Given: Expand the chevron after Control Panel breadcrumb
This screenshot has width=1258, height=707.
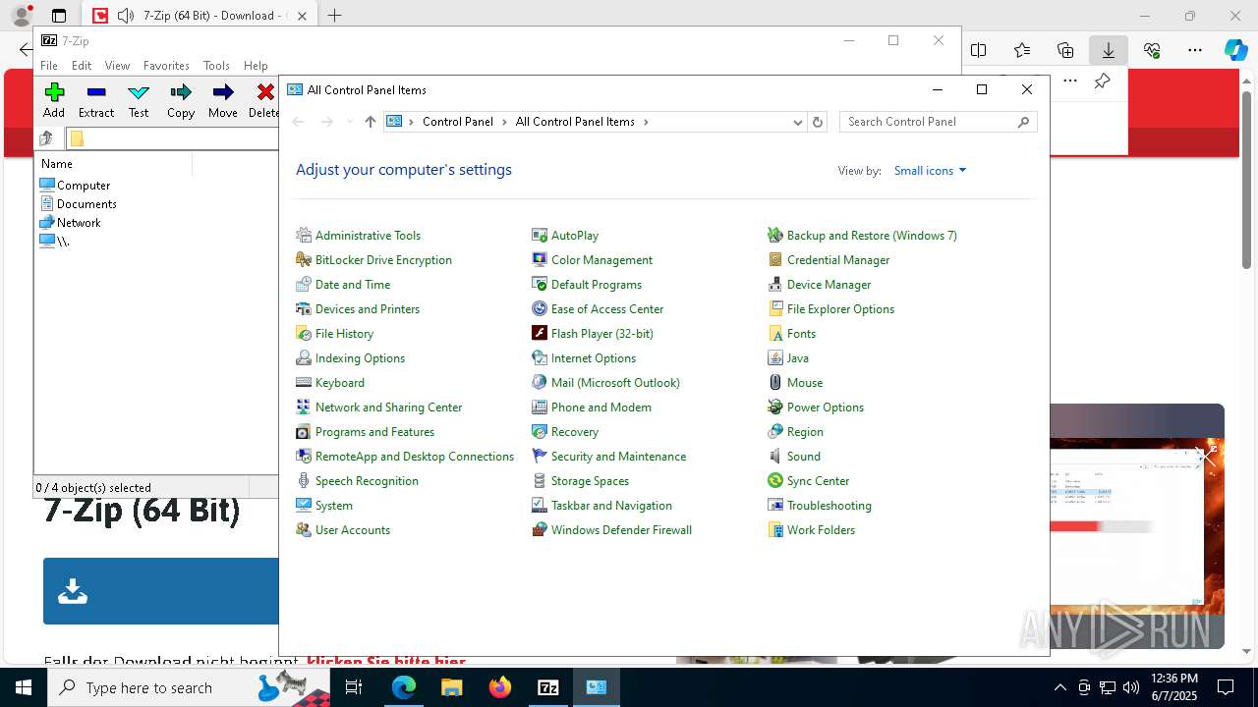Looking at the screenshot, I should coord(504,122).
